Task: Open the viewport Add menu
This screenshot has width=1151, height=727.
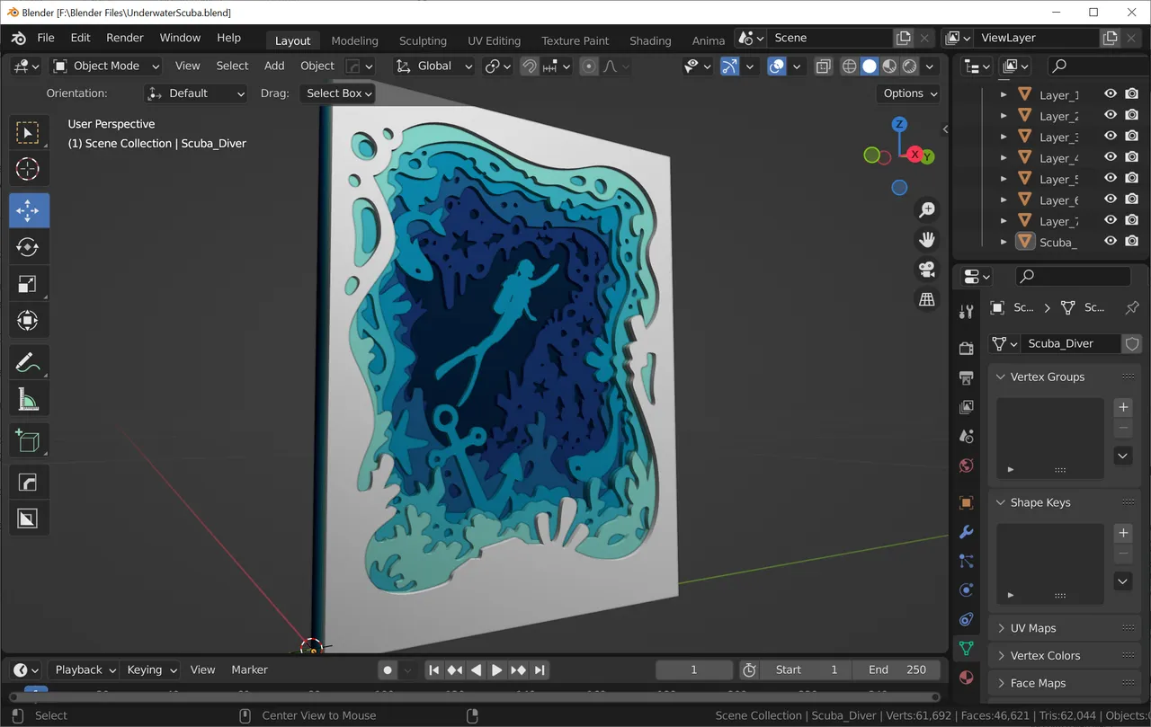Action: (274, 66)
